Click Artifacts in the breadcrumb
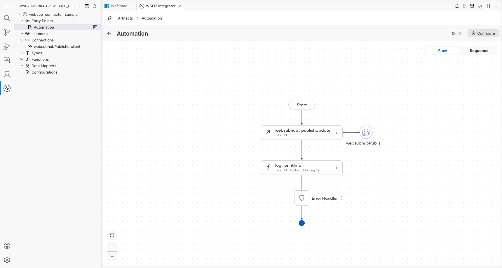 coord(125,18)
